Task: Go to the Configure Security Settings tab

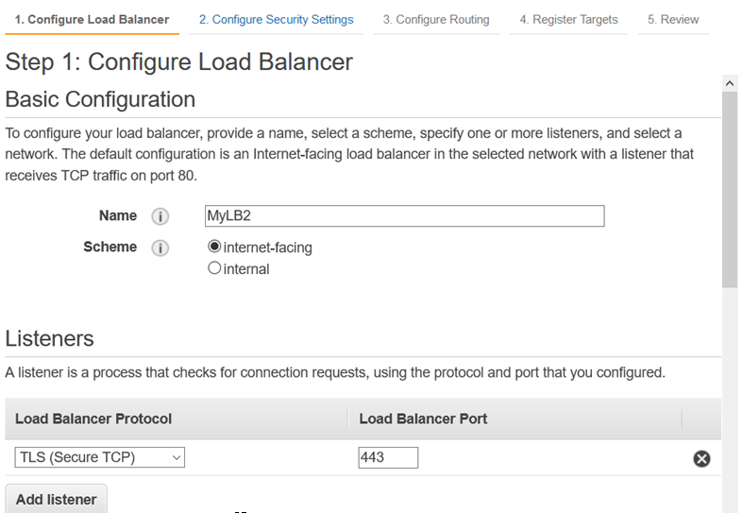Action: [276, 19]
